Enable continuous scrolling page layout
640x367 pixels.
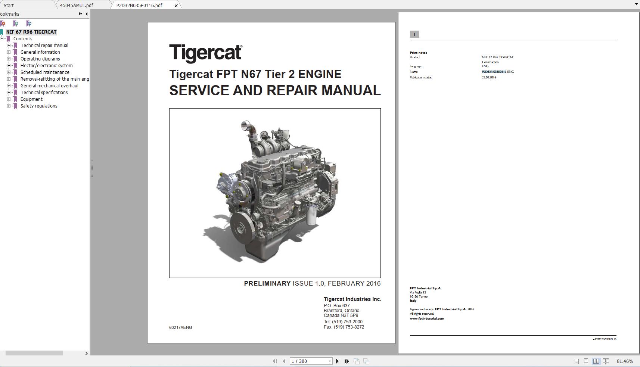[x=586, y=361]
